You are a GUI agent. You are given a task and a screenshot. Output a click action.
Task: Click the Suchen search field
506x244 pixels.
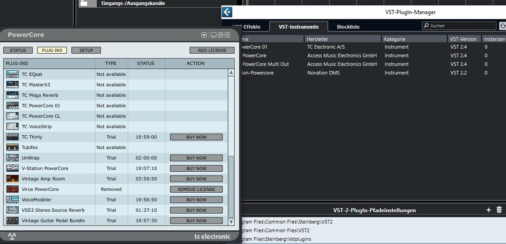459,26
